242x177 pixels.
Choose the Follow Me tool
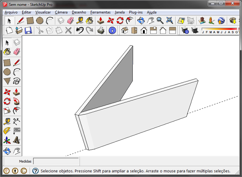pyautogui.click(x=17, y=101)
